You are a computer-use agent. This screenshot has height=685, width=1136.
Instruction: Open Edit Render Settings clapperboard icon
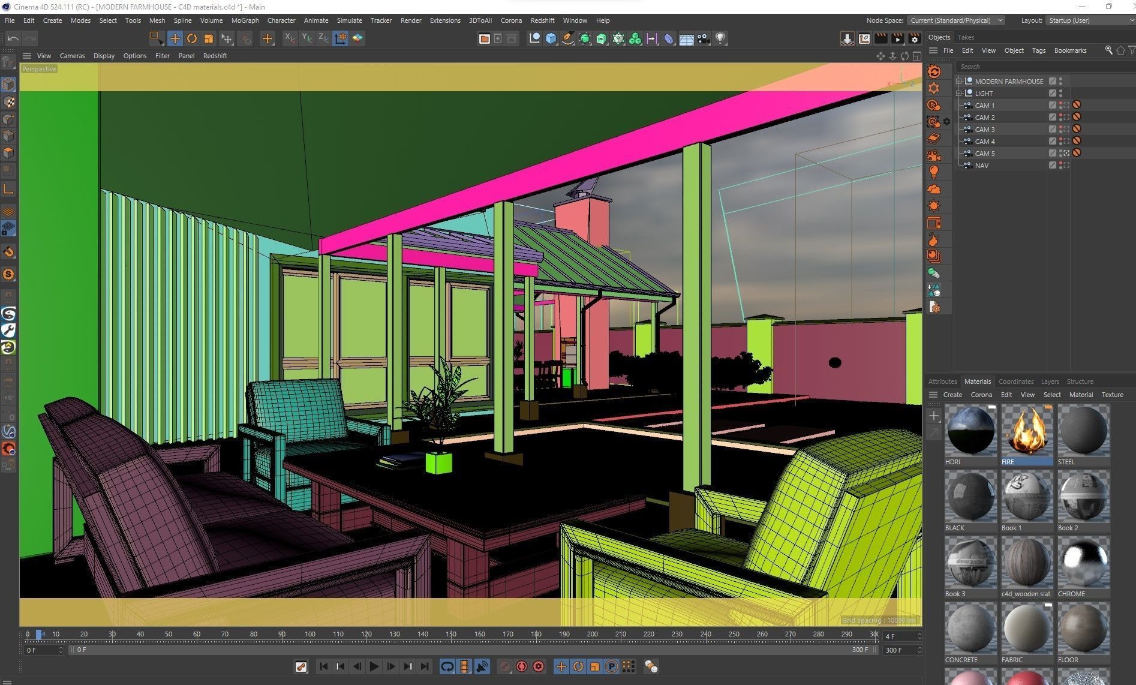[915, 38]
